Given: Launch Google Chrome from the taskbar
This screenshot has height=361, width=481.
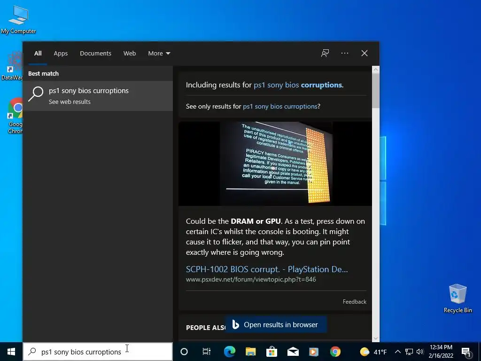Looking at the screenshot, I should [x=335, y=352].
